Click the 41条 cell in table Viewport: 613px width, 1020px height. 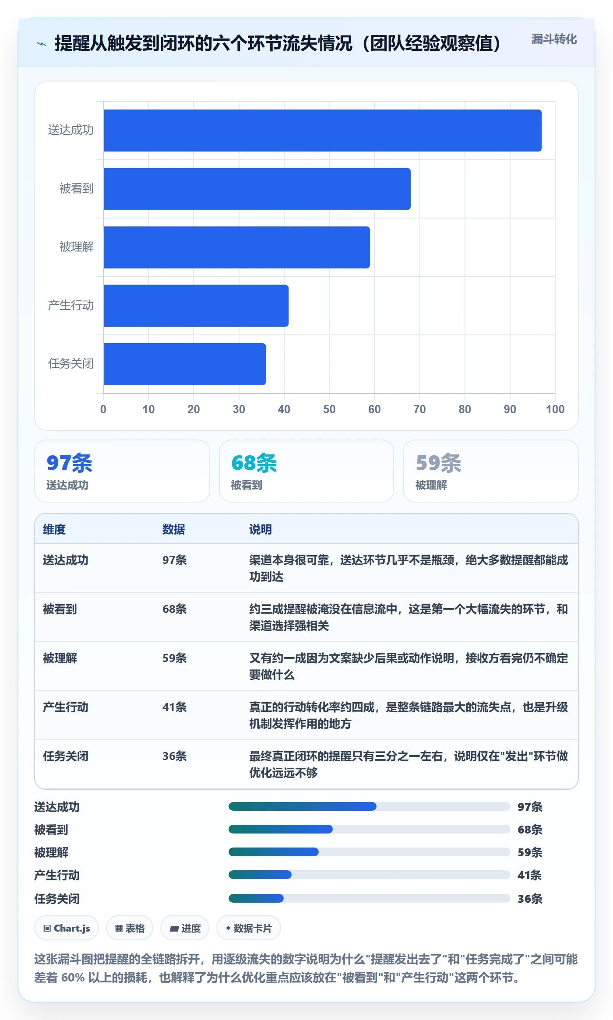[175, 707]
